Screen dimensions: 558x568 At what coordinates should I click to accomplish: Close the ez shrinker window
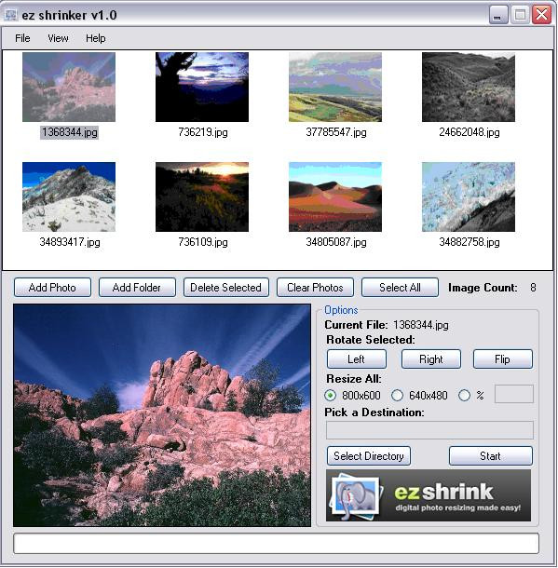(541, 15)
